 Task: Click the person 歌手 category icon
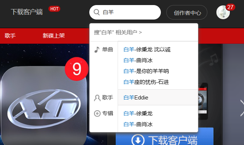click(97, 98)
